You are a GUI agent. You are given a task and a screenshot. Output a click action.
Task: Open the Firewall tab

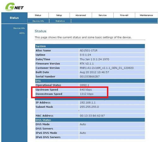pos(124,15)
